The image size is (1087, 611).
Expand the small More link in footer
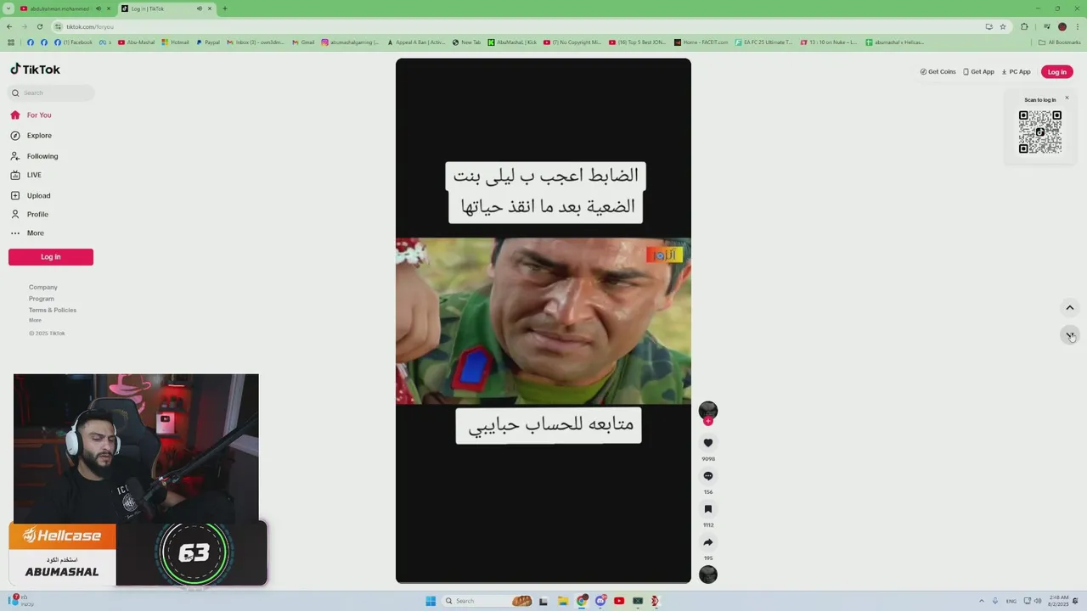click(x=35, y=320)
